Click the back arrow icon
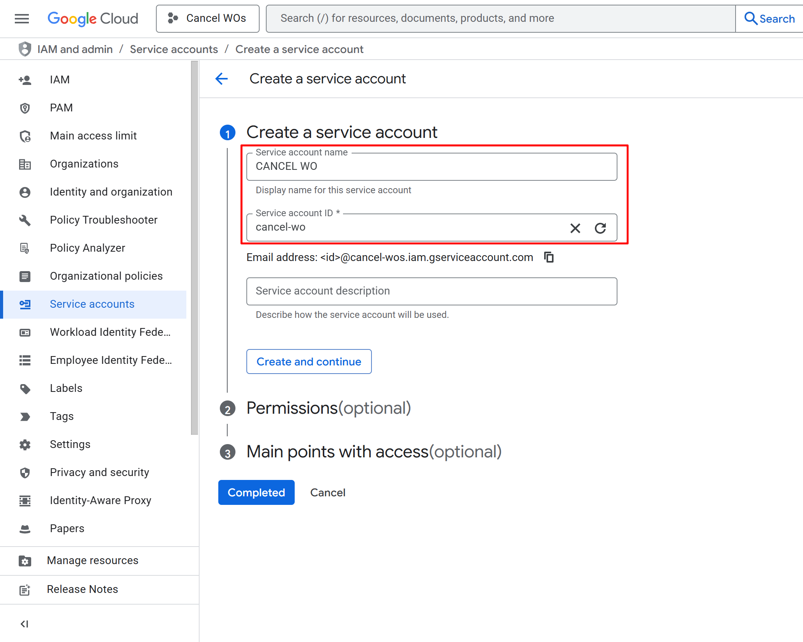The height and width of the screenshot is (642, 803). [221, 79]
